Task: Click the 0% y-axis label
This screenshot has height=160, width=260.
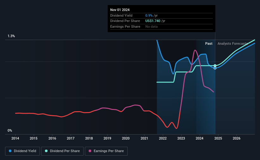Action: pyautogui.click(x=10, y=130)
